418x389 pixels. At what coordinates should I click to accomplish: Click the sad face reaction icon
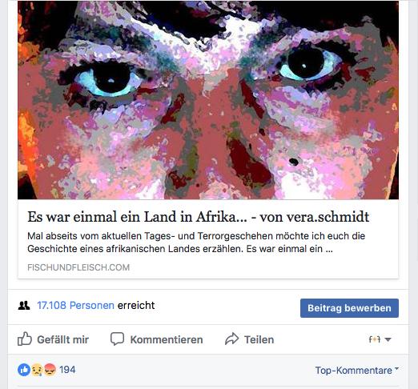click(38, 370)
